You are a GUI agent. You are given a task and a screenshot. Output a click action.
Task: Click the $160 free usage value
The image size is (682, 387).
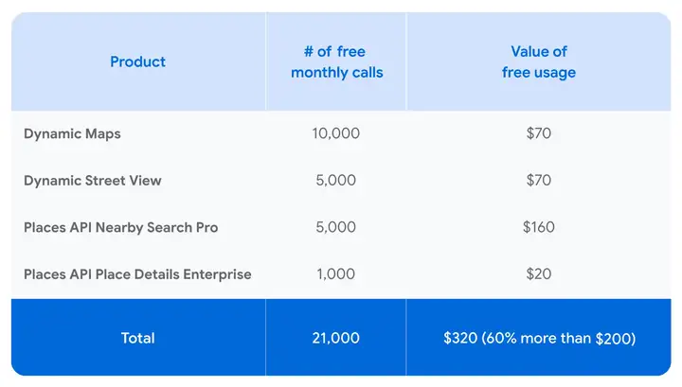click(x=538, y=227)
